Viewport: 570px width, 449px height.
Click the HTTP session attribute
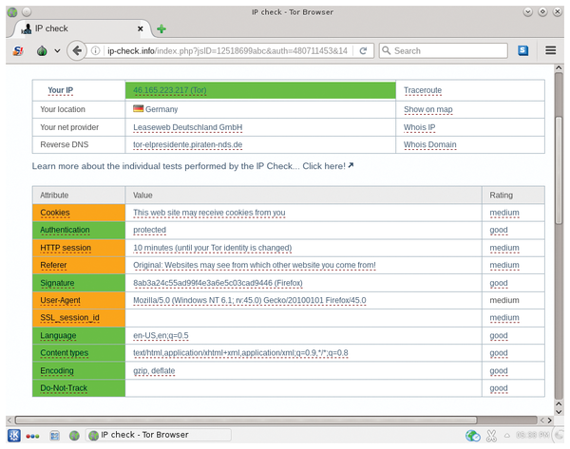66,248
